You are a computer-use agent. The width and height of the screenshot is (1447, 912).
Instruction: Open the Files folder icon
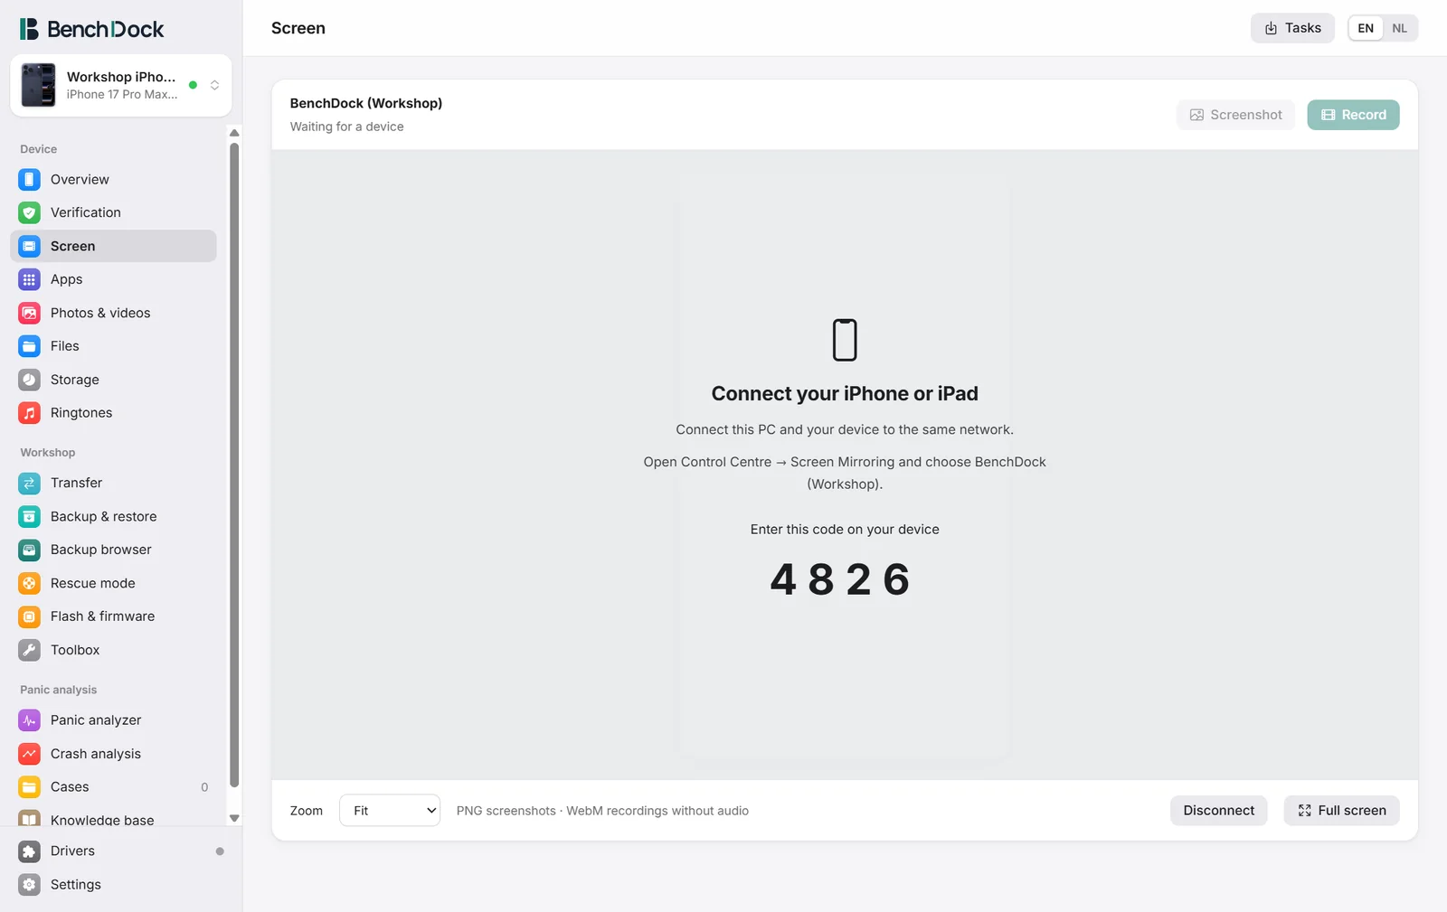coord(30,346)
